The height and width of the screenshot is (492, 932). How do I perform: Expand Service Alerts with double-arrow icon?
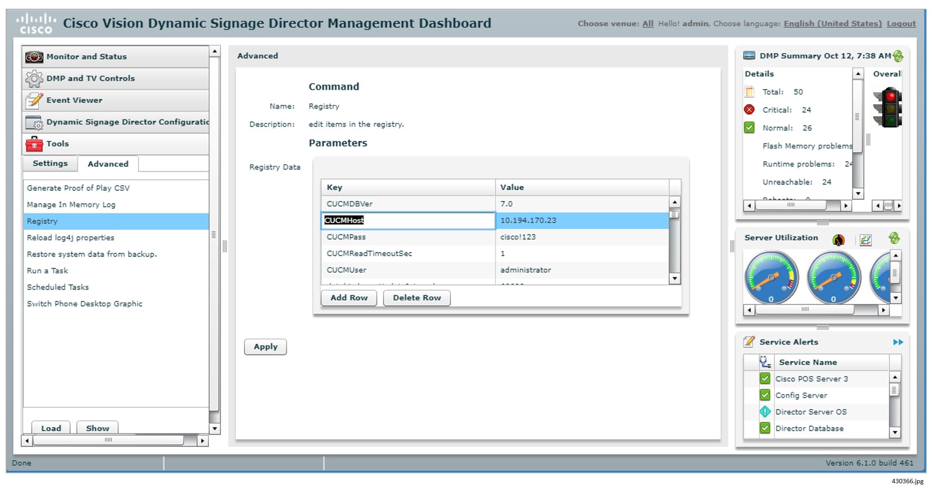pos(898,342)
